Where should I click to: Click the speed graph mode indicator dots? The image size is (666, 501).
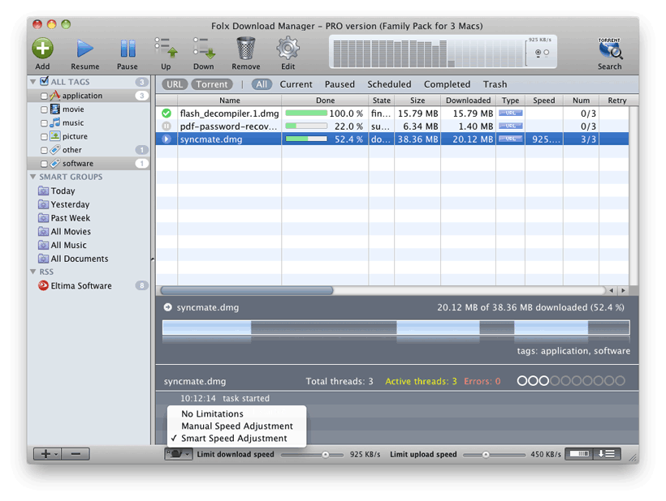[542, 53]
